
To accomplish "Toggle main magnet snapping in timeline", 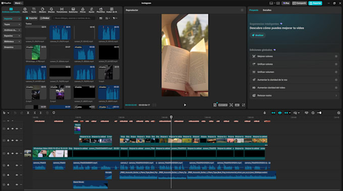I will [273, 113].
